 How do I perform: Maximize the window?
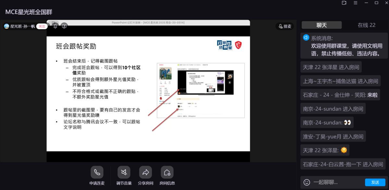pyautogui.click(x=376, y=3)
